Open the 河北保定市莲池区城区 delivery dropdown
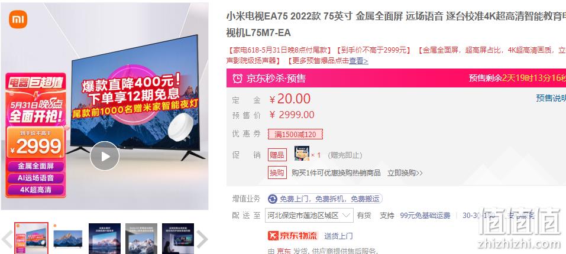Viewport: 566px width, 254px height. click(309, 216)
